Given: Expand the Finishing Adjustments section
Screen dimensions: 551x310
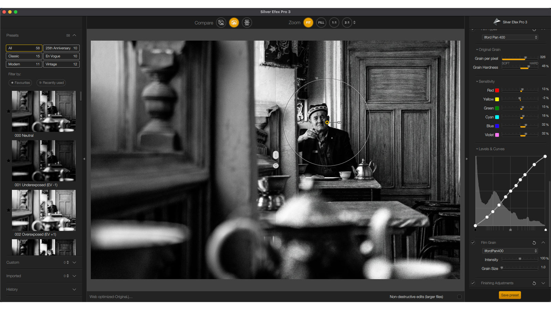Looking at the screenshot, I should [x=543, y=283].
